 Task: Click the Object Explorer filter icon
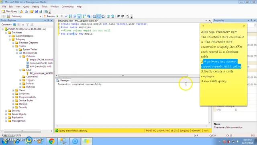[x=27, y=25]
